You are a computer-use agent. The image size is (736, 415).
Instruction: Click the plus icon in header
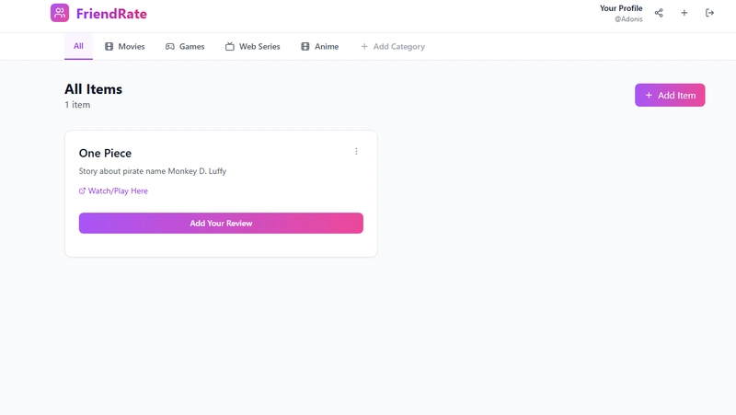pos(684,13)
